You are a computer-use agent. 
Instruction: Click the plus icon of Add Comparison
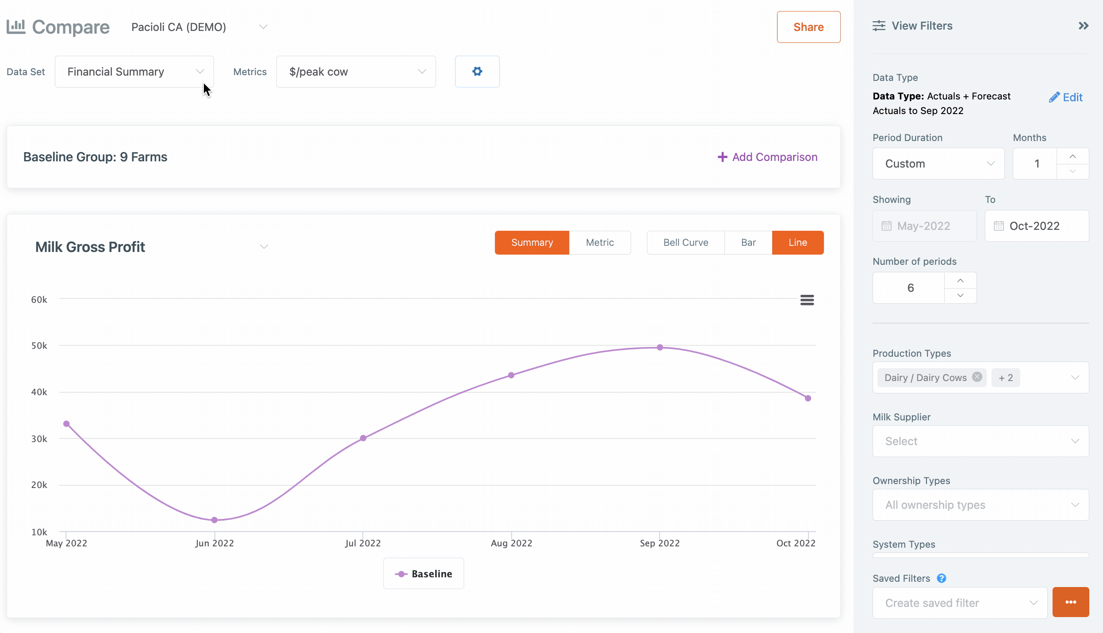722,157
